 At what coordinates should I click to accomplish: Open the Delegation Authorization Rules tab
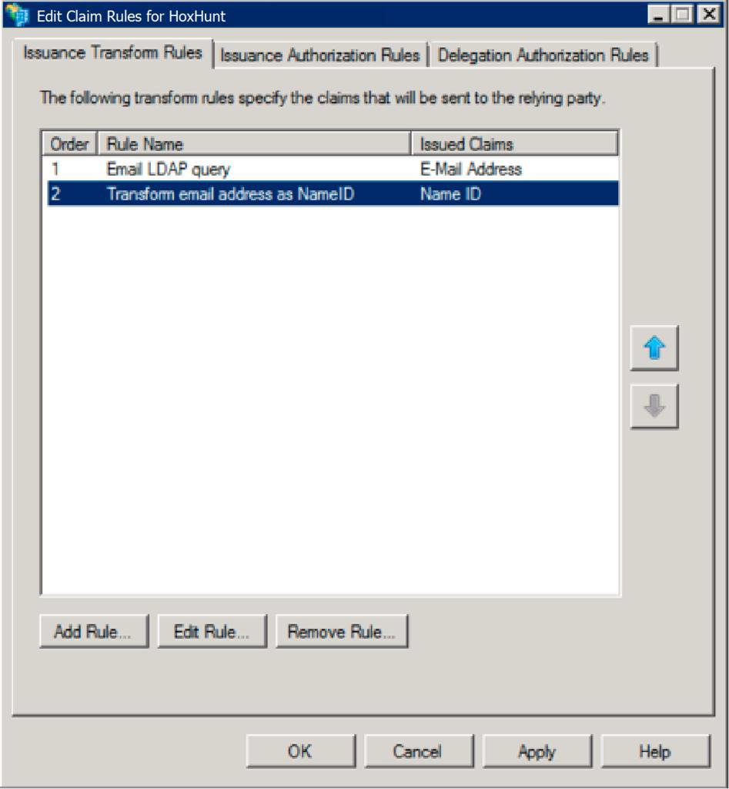(x=543, y=55)
